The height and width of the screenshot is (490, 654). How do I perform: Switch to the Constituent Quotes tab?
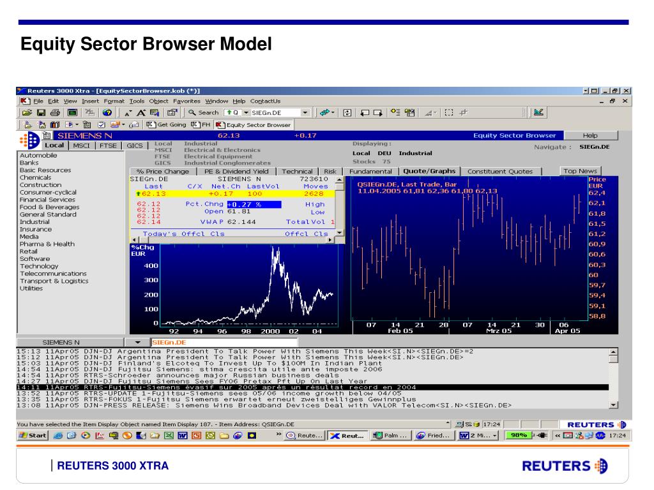tap(500, 171)
